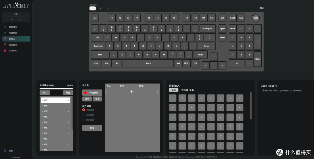Select 固定延时 fixed delay radio option
314x159 pixels.
(x=88, y=120)
